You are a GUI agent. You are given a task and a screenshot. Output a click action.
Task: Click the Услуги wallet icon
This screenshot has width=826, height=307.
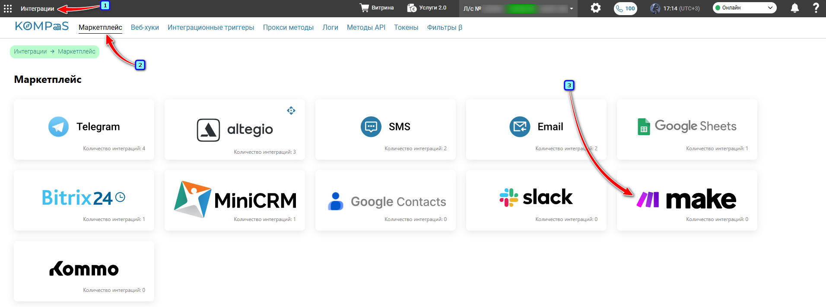click(x=412, y=8)
